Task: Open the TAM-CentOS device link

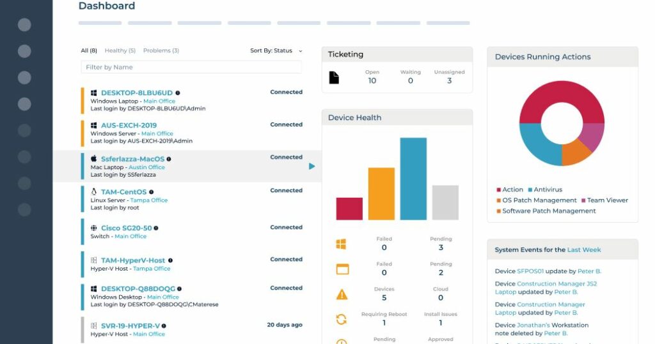Action: click(x=123, y=192)
